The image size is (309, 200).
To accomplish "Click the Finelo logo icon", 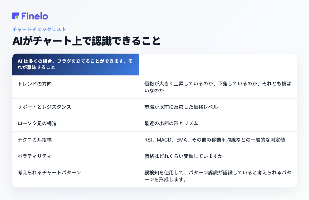I will click(15, 16).
